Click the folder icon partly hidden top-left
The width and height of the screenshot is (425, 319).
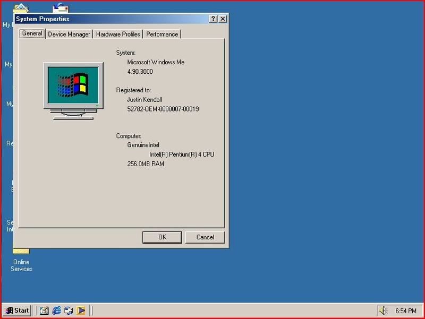(21, 7)
